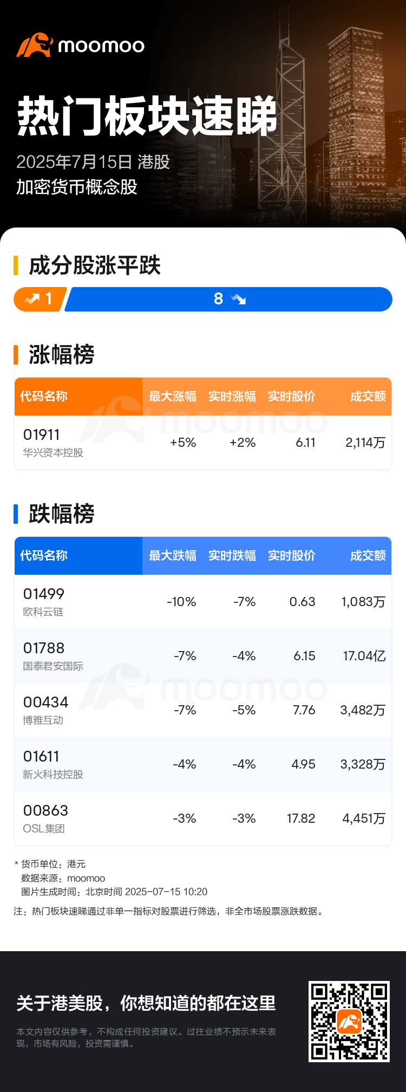Open stock 01499 欧科云链 row

pos(203,602)
